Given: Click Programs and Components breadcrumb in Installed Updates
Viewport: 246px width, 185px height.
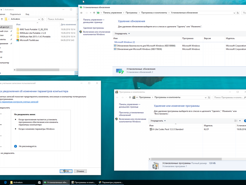Looking at the screenshot, I should [x=154, y=13].
